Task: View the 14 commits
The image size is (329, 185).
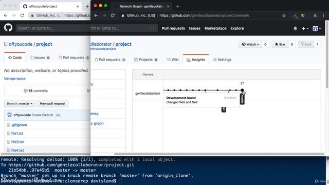Action: click(x=35, y=90)
